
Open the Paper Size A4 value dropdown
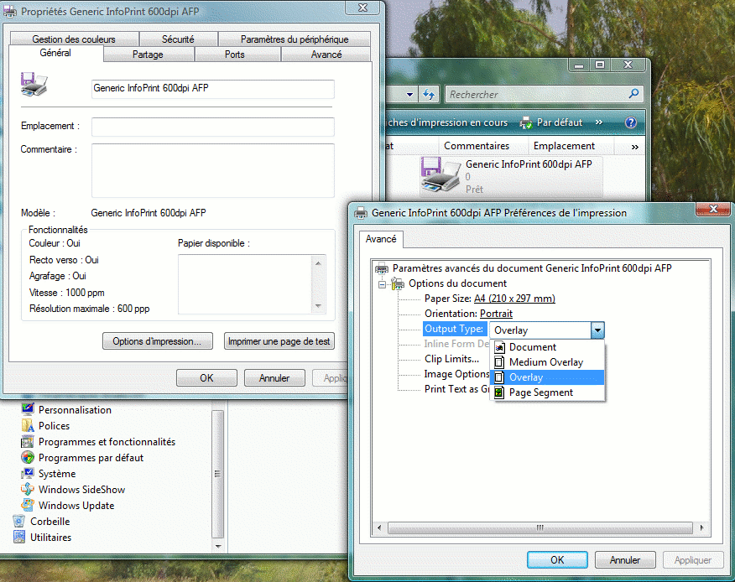[514, 299]
